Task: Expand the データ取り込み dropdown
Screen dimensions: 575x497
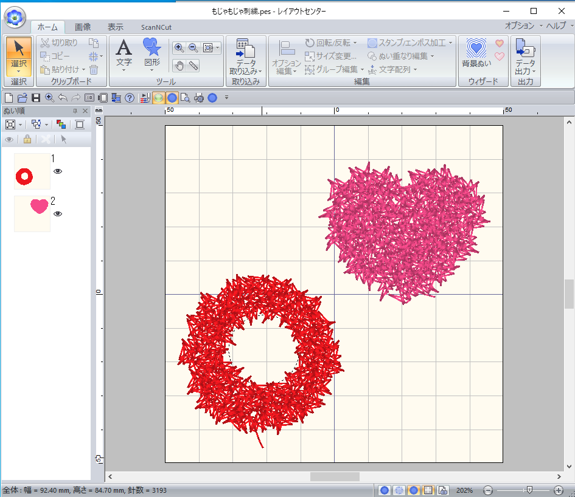Action: coord(246,71)
